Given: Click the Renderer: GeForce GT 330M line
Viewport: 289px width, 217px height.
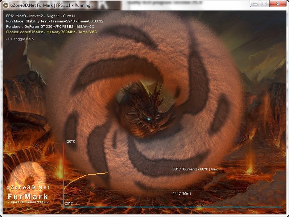Looking at the screenshot, I should coord(50,26).
